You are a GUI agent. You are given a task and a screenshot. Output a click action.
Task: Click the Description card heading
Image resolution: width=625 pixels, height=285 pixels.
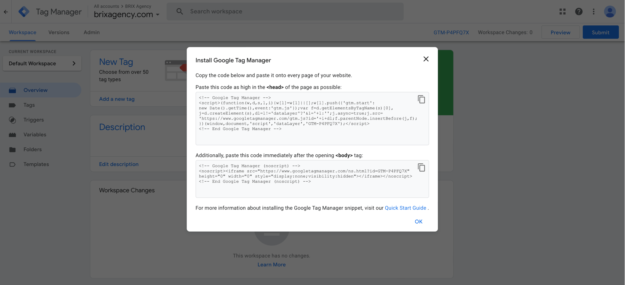point(122,127)
